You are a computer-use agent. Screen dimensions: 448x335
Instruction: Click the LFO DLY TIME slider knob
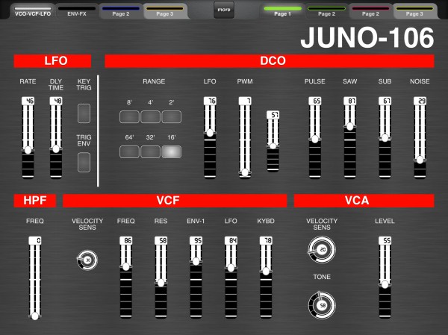(x=56, y=148)
